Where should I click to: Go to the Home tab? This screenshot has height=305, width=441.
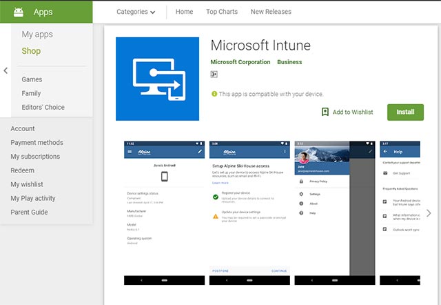pyautogui.click(x=184, y=12)
